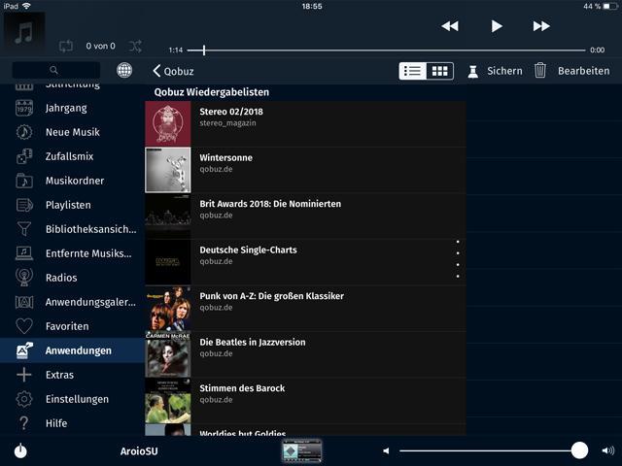Open the Stimmen des Barock playlist

point(305,401)
